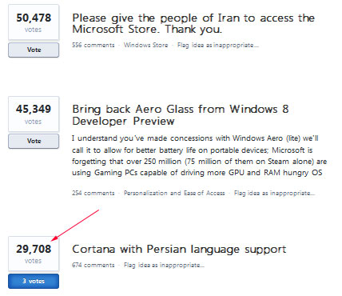Flag the Cortana idea as inappropriate
The height and width of the screenshot is (296, 342).
point(164,265)
